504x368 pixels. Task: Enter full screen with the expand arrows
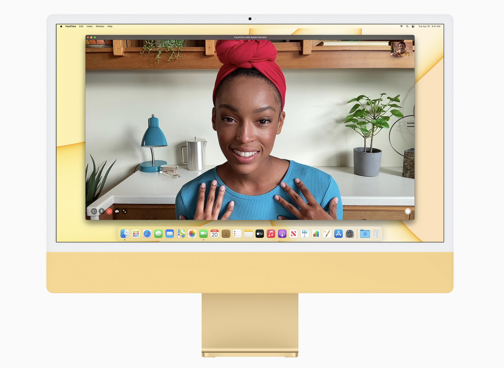pyautogui.click(x=124, y=211)
